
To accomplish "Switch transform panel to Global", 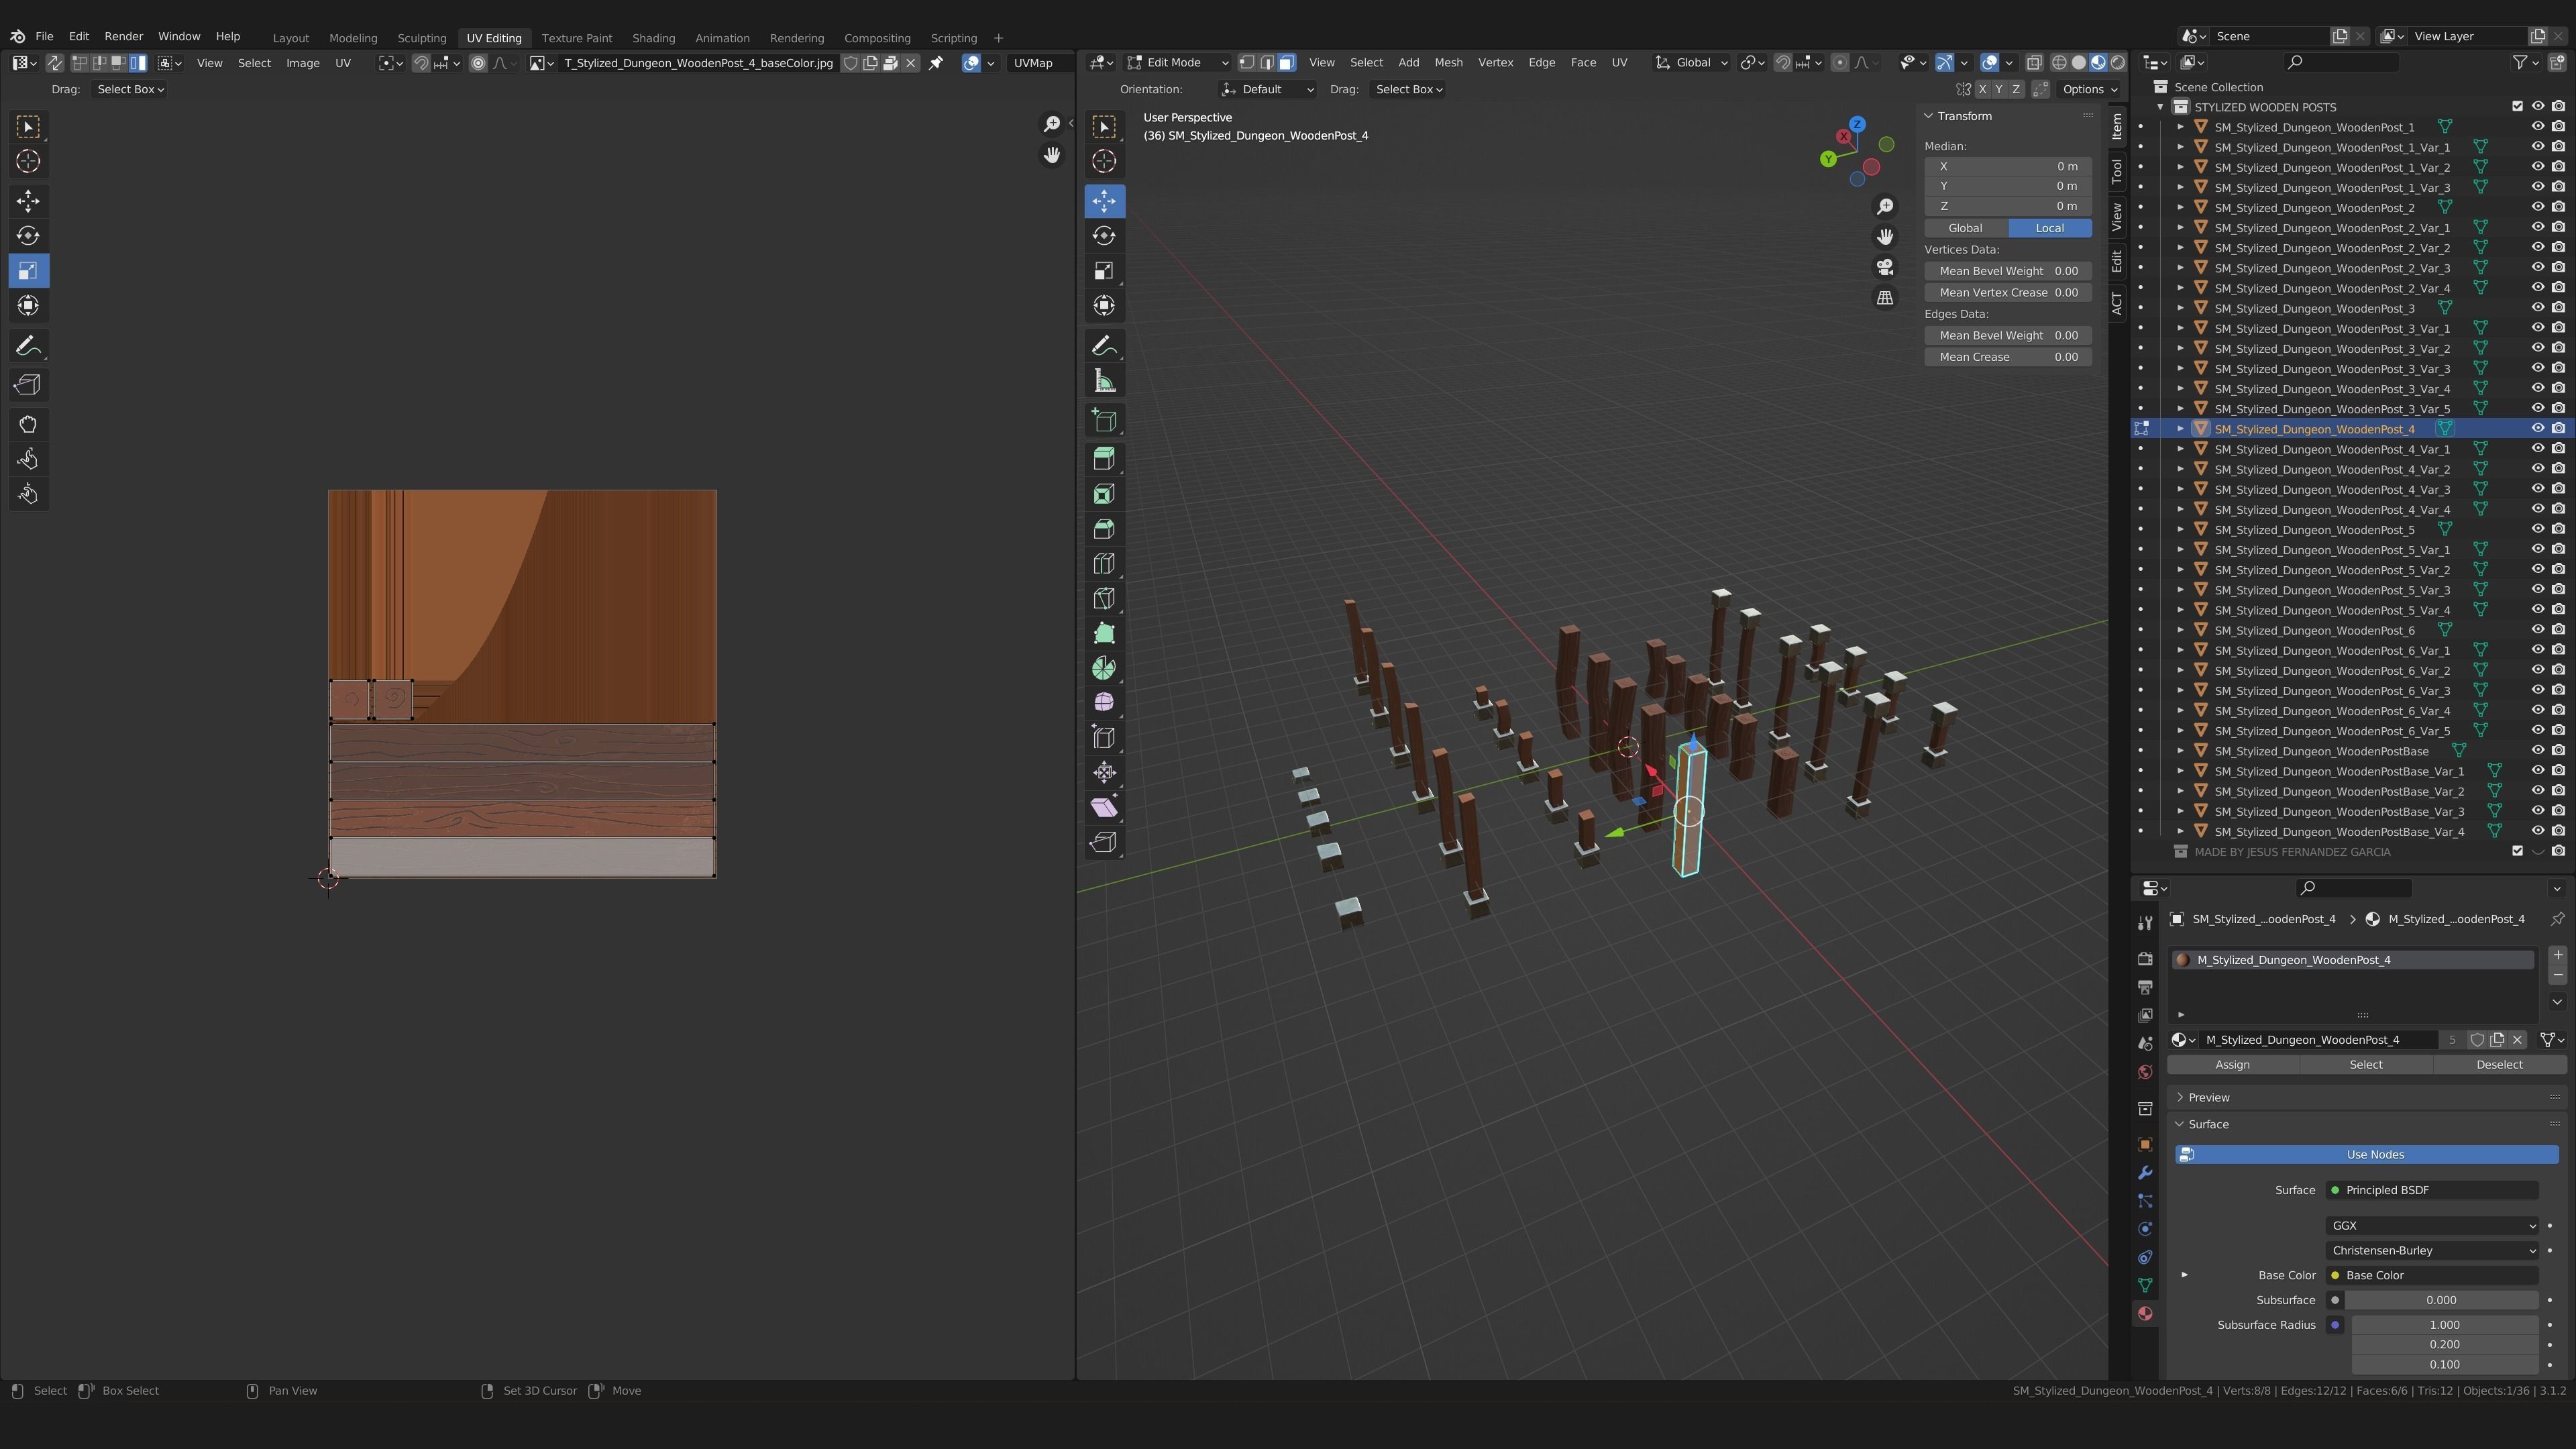I will (x=1965, y=228).
